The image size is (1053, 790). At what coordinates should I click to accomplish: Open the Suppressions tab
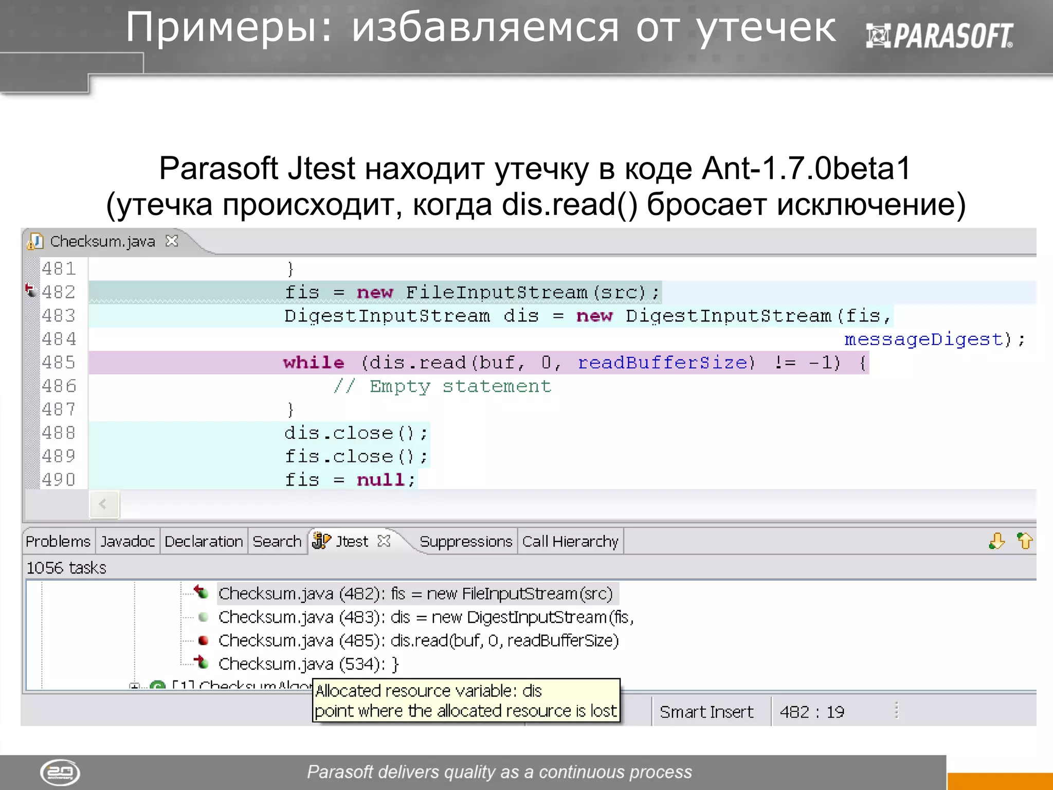click(466, 542)
